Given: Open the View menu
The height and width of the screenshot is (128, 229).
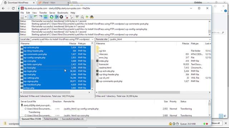Looking at the screenshot, I should [x=35, y=13].
